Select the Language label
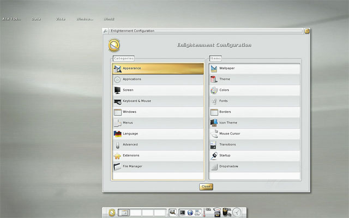 click(130, 134)
